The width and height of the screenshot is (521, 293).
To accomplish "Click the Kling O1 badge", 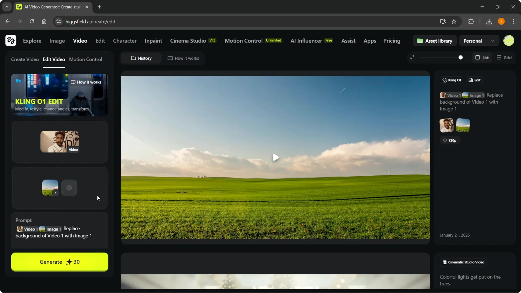I will (451, 80).
